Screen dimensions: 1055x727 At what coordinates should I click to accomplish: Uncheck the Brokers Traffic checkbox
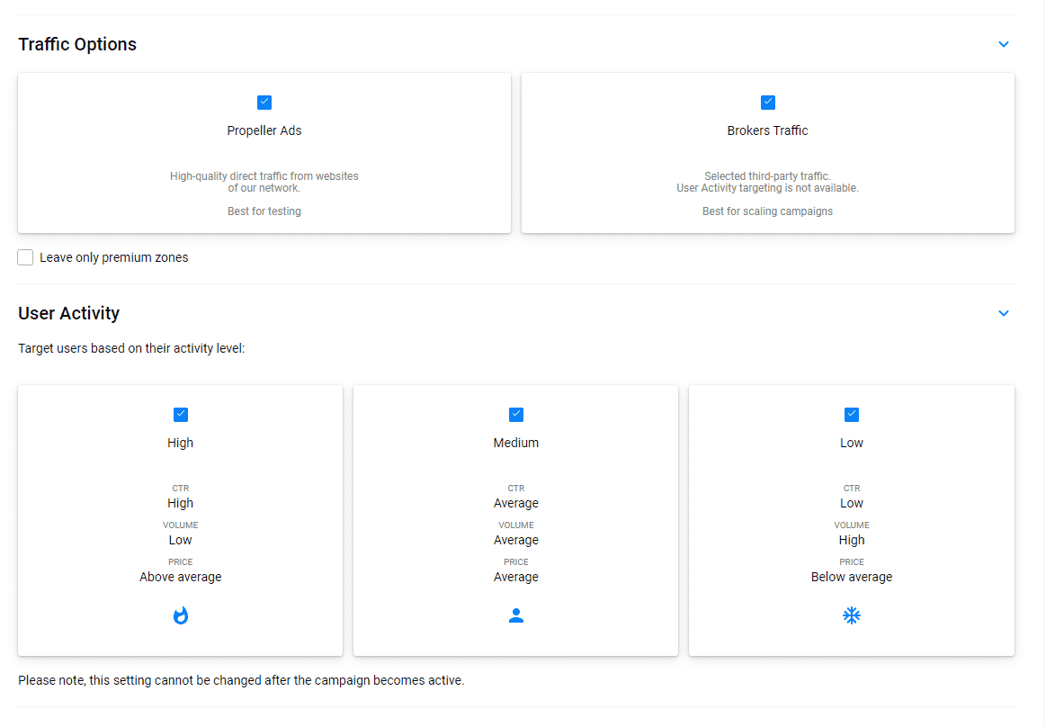(768, 103)
